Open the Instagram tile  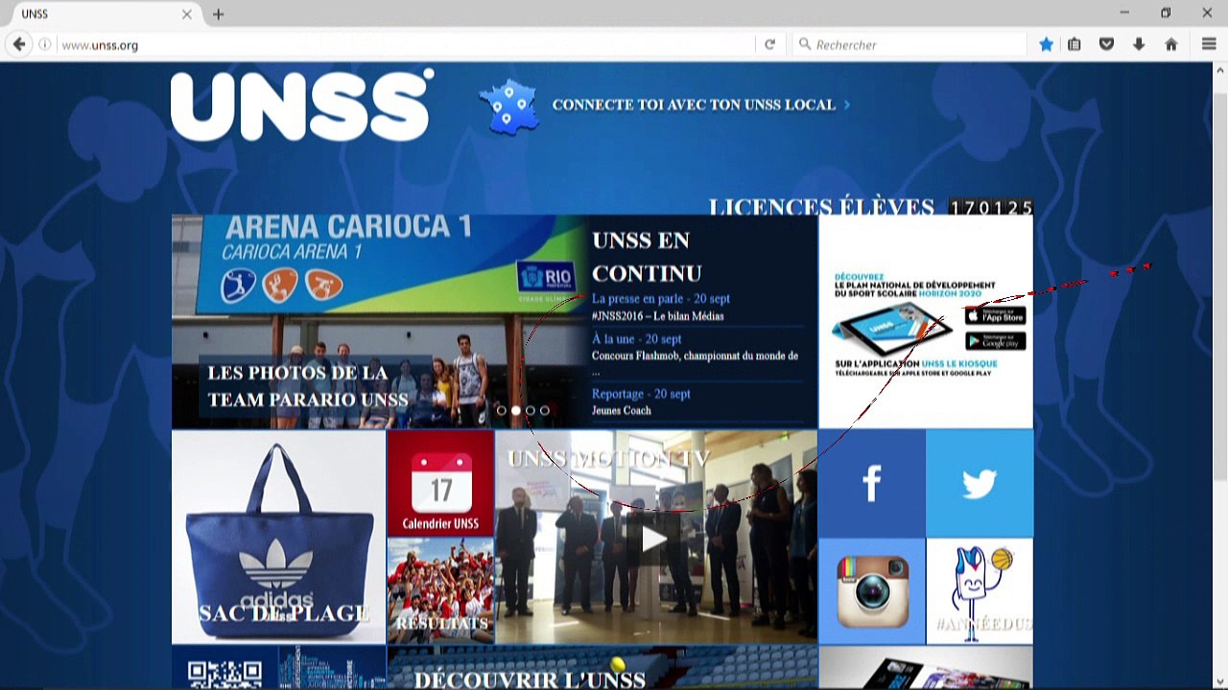(871, 591)
